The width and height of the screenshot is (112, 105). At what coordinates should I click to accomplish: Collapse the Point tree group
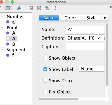tap(2, 27)
